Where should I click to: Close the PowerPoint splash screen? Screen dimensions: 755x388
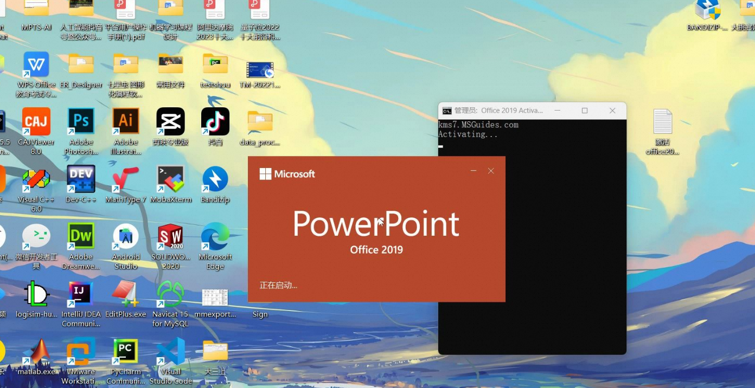point(491,171)
